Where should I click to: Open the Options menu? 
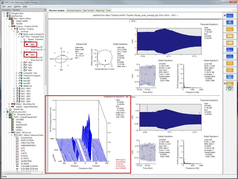tap(17, 7)
